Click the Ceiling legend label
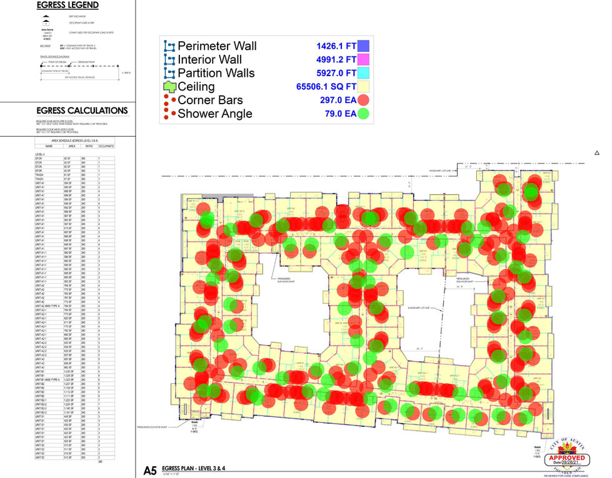The width and height of the screenshot is (612, 478). [196, 87]
